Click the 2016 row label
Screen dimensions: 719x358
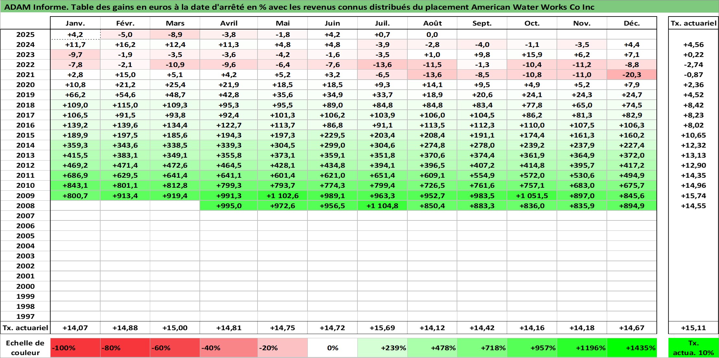(x=25, y=125)
